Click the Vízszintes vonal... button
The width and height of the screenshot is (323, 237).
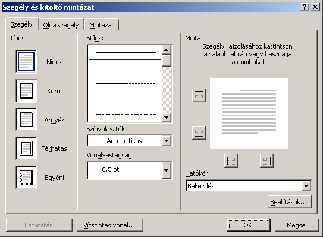(110, 225)
